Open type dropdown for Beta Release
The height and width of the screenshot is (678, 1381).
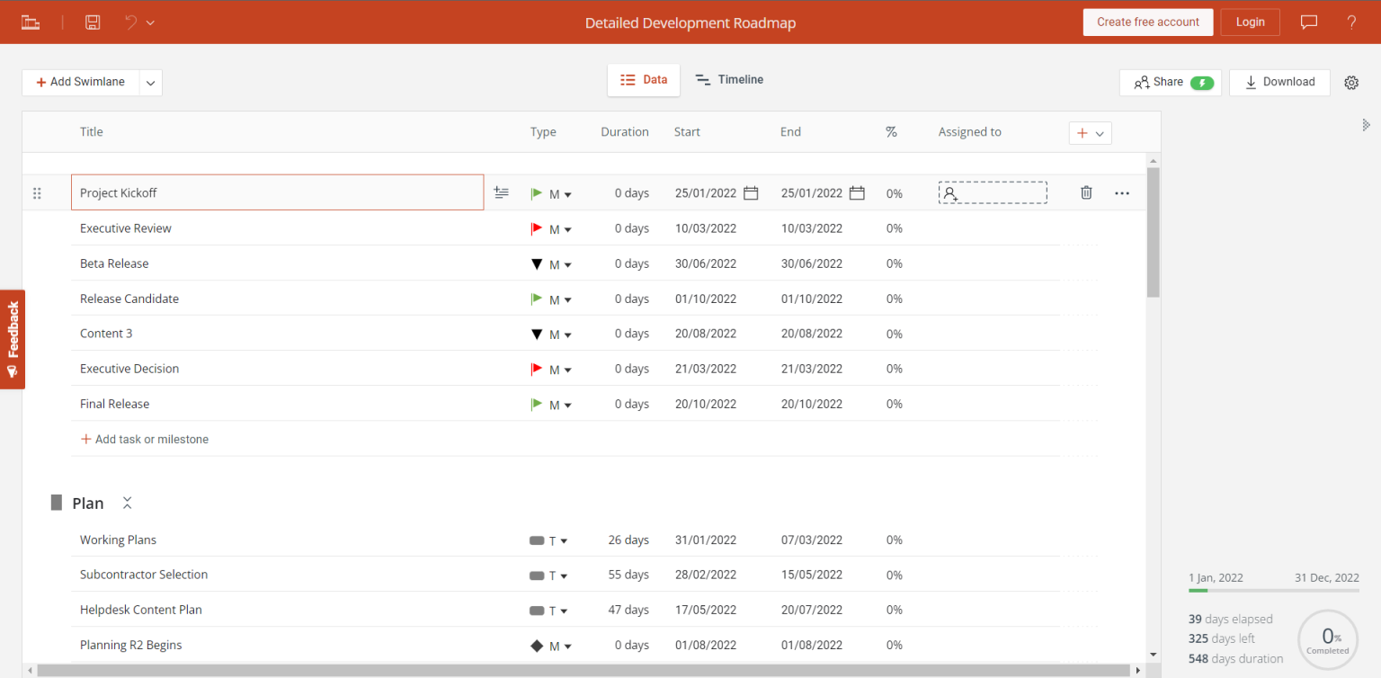[x=567, y=264]
